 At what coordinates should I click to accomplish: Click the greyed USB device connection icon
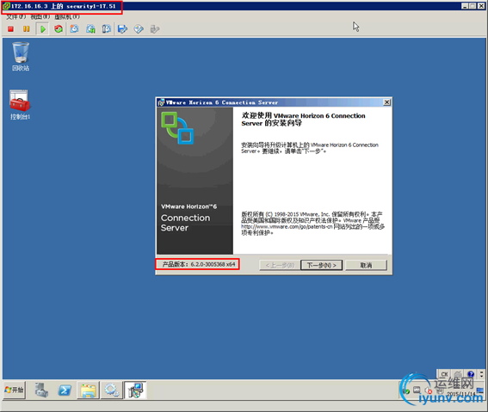155,29
